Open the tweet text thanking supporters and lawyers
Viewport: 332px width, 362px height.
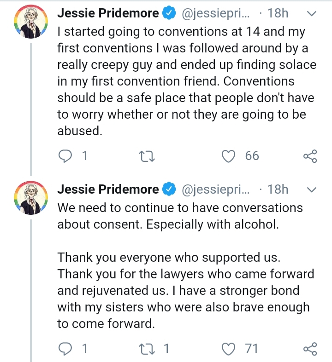(x=186, y=290)
